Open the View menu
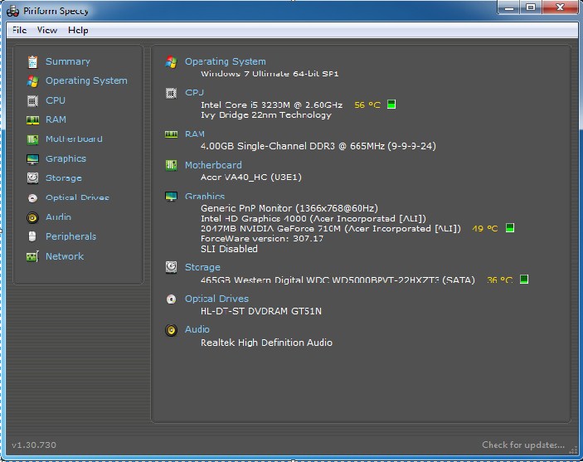This screenshot has width=583, height=462. point(46,30)
